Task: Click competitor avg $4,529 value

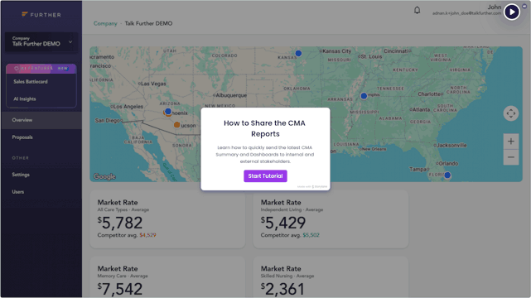Action: [x=147, y=235]
